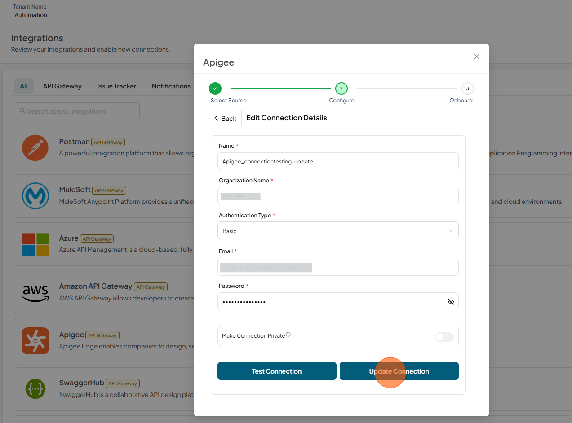Click API Gateway tag beside Amazon API Gateway

coord(151,287)
